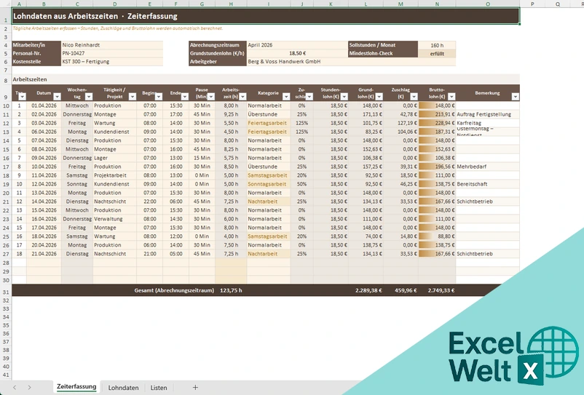Open the Wochentag column filter dropdown

click(89, 97)
